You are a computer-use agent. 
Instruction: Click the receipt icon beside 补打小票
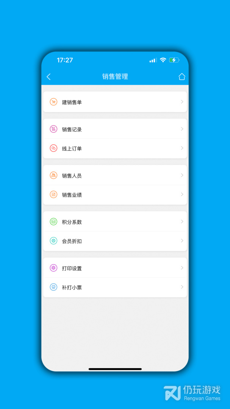tap(53, 287)
